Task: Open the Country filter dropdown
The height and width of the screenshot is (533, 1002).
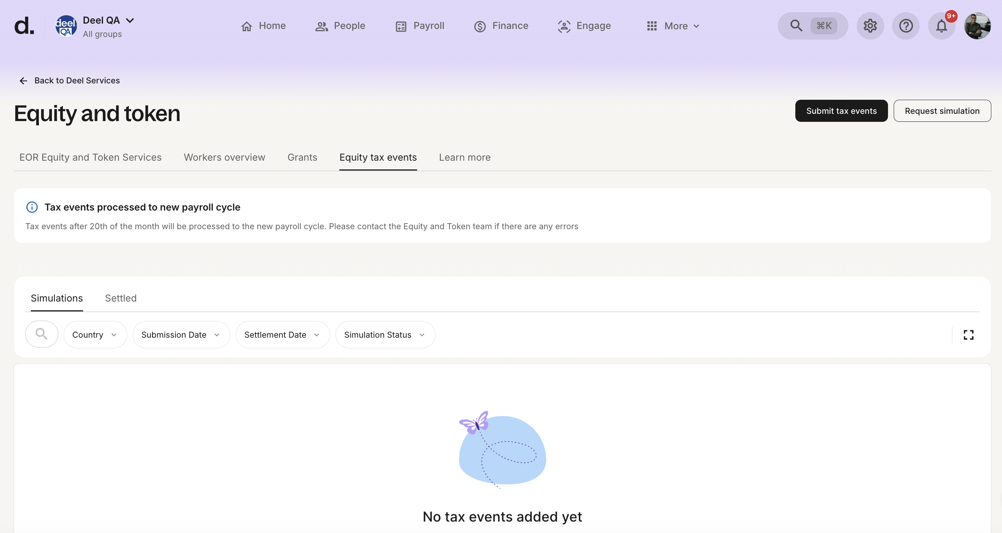Action: [95, 335]
